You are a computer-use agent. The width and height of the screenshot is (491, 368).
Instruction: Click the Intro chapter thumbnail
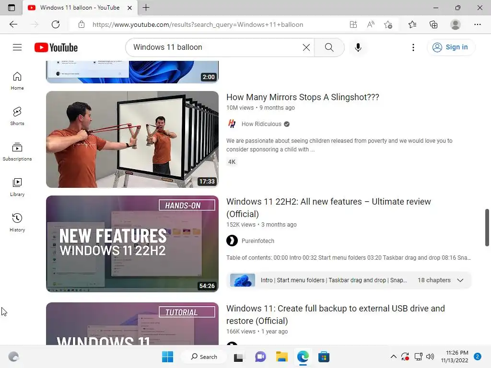pos(242,280)
